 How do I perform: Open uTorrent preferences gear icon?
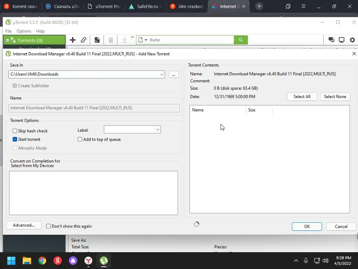(x=352, y=40)
